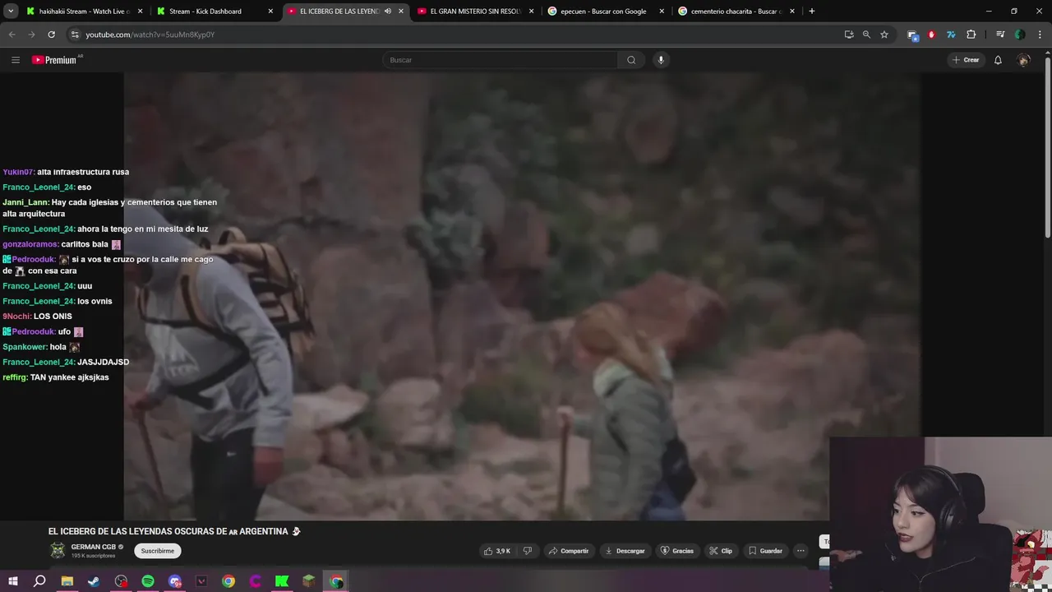Screen dimensions: 1052x592
Task: Click in the Buscar search field
Action: [x=500, y=60]
